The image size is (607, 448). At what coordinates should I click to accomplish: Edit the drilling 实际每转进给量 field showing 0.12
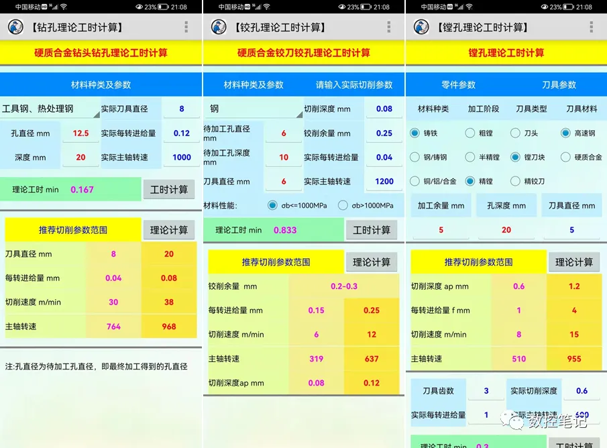pyautogui.click(x=182, y=133)
